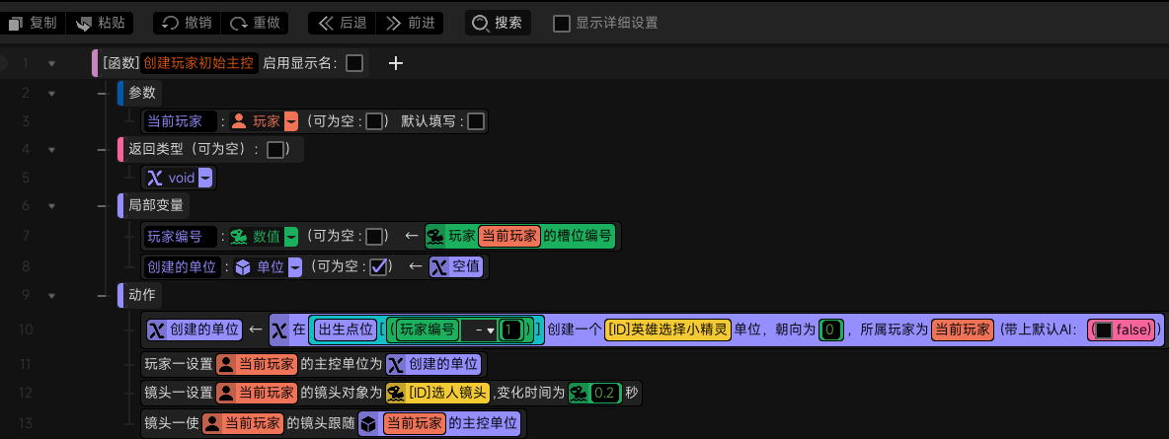
Task: Click the 重做 redo arrow icon
Action: [239, 23]
